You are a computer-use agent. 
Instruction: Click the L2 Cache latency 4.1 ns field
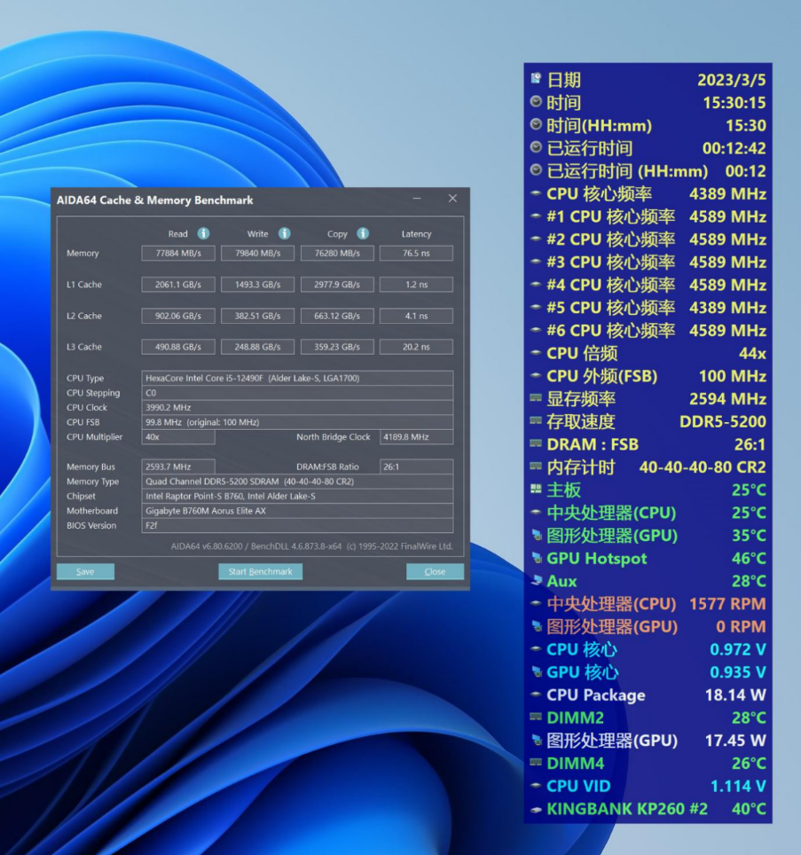coord(417,316)
